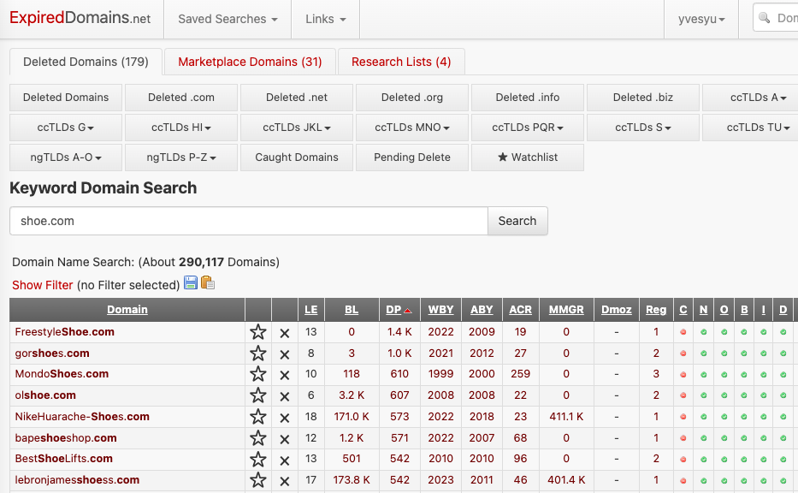Click the magnifier icon in top search box

(x=764, y=18)
